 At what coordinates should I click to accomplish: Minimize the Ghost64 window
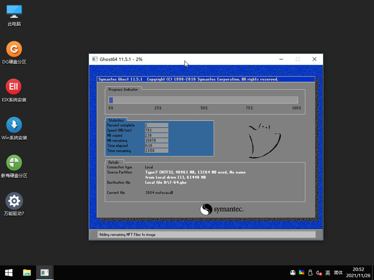click(x=281, y=59)
